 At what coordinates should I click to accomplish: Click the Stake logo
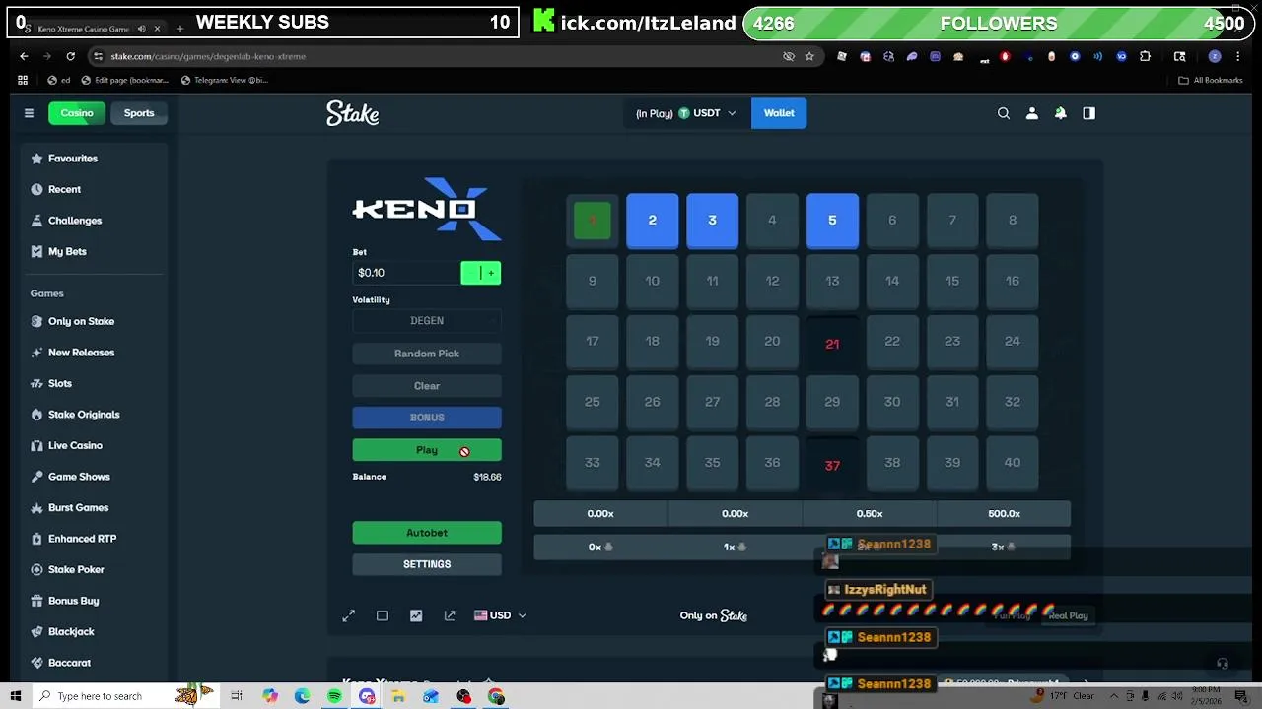pos(353,113)
